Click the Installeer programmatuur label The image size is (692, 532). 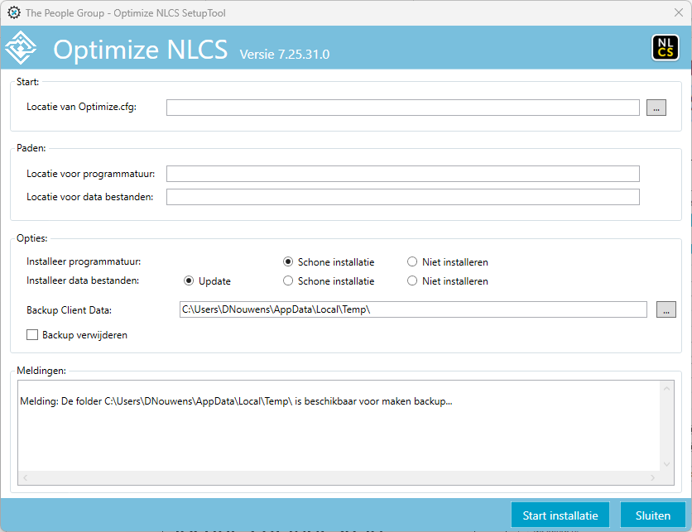(84, 261)
